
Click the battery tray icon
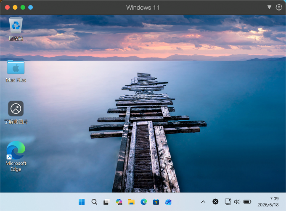(247, 202)
